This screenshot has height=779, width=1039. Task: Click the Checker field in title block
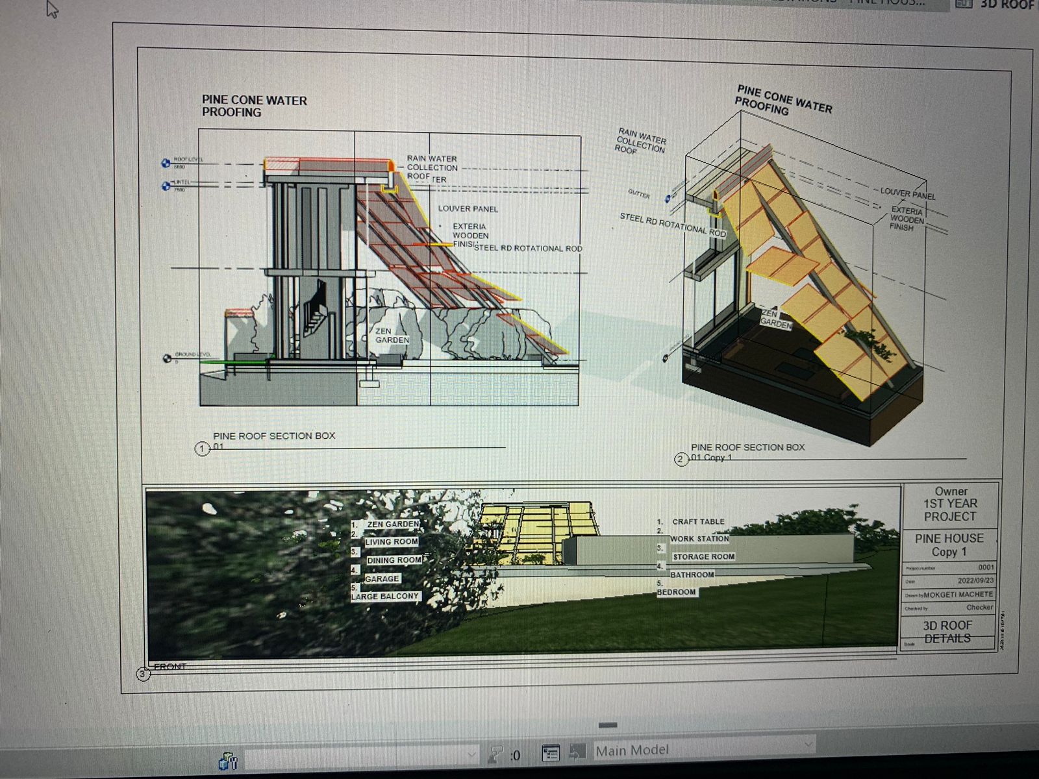pyautogui.click(x=980, y=608)
